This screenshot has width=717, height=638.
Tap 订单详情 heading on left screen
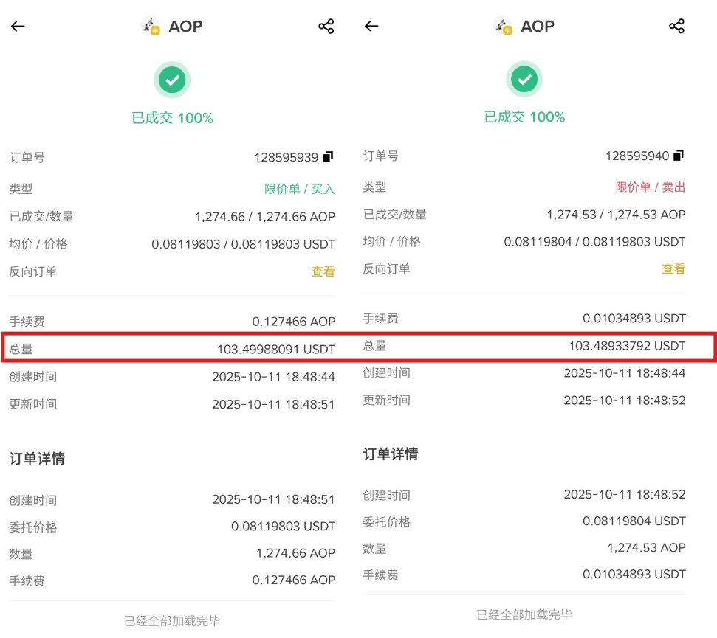tap(37, 459)
